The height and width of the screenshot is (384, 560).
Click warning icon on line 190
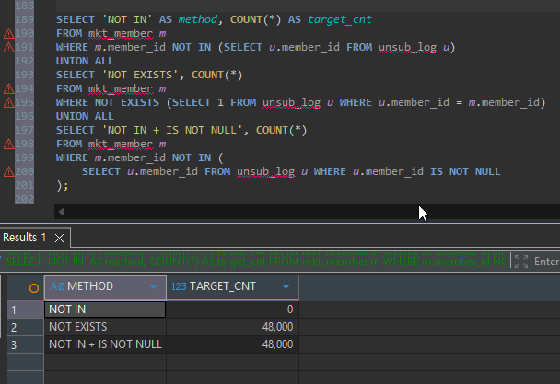coord(8,33)
